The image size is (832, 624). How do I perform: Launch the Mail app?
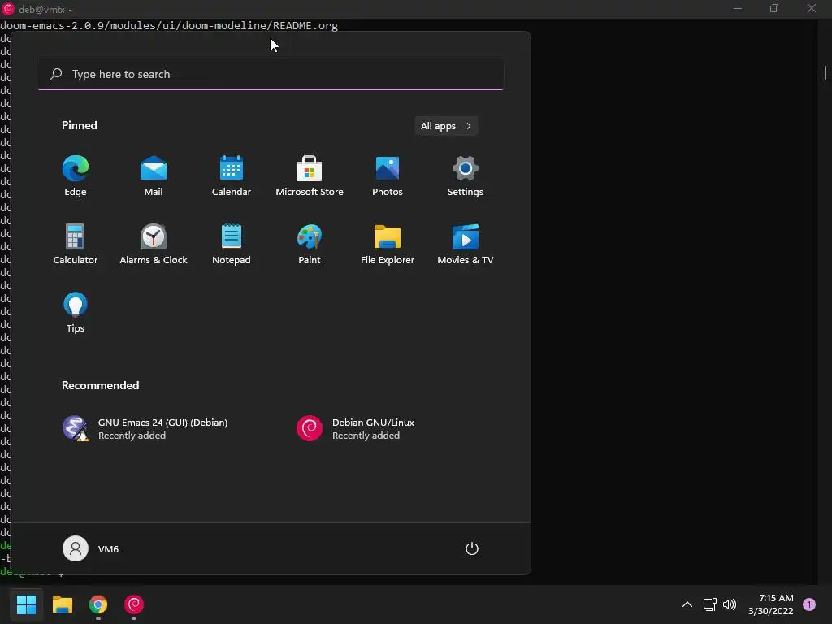click(x=154, y=175)
